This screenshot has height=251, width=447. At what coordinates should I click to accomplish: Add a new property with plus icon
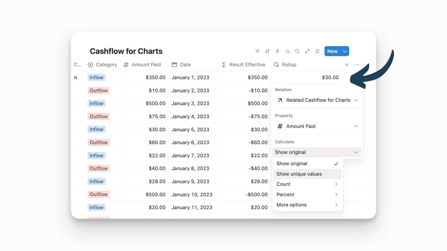(347, 65)
